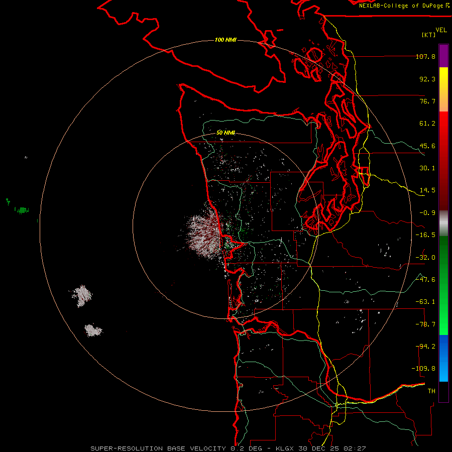The height and width of the screenshot is (452, 452).
Task: Click the purple segment of color bar
Action: [x=443, y=56]
